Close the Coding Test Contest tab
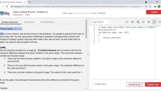This screenshot has width=161, height=91. [x=25, y=2]
